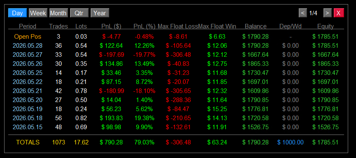The image size is (356, 158).
Task: Click the total PnL $ 790.28
Action: tap(111, 142)
